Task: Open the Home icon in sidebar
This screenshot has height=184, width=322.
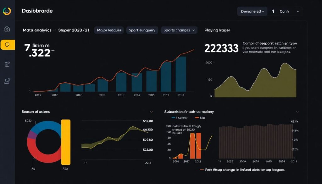Action: pos(7,29)
